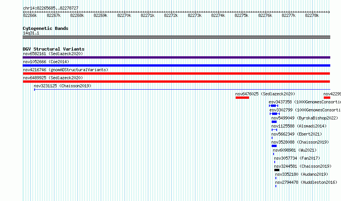Click the nsv3528088 (Chaisson2019) label
341x201 pixels.
(300, 142)
